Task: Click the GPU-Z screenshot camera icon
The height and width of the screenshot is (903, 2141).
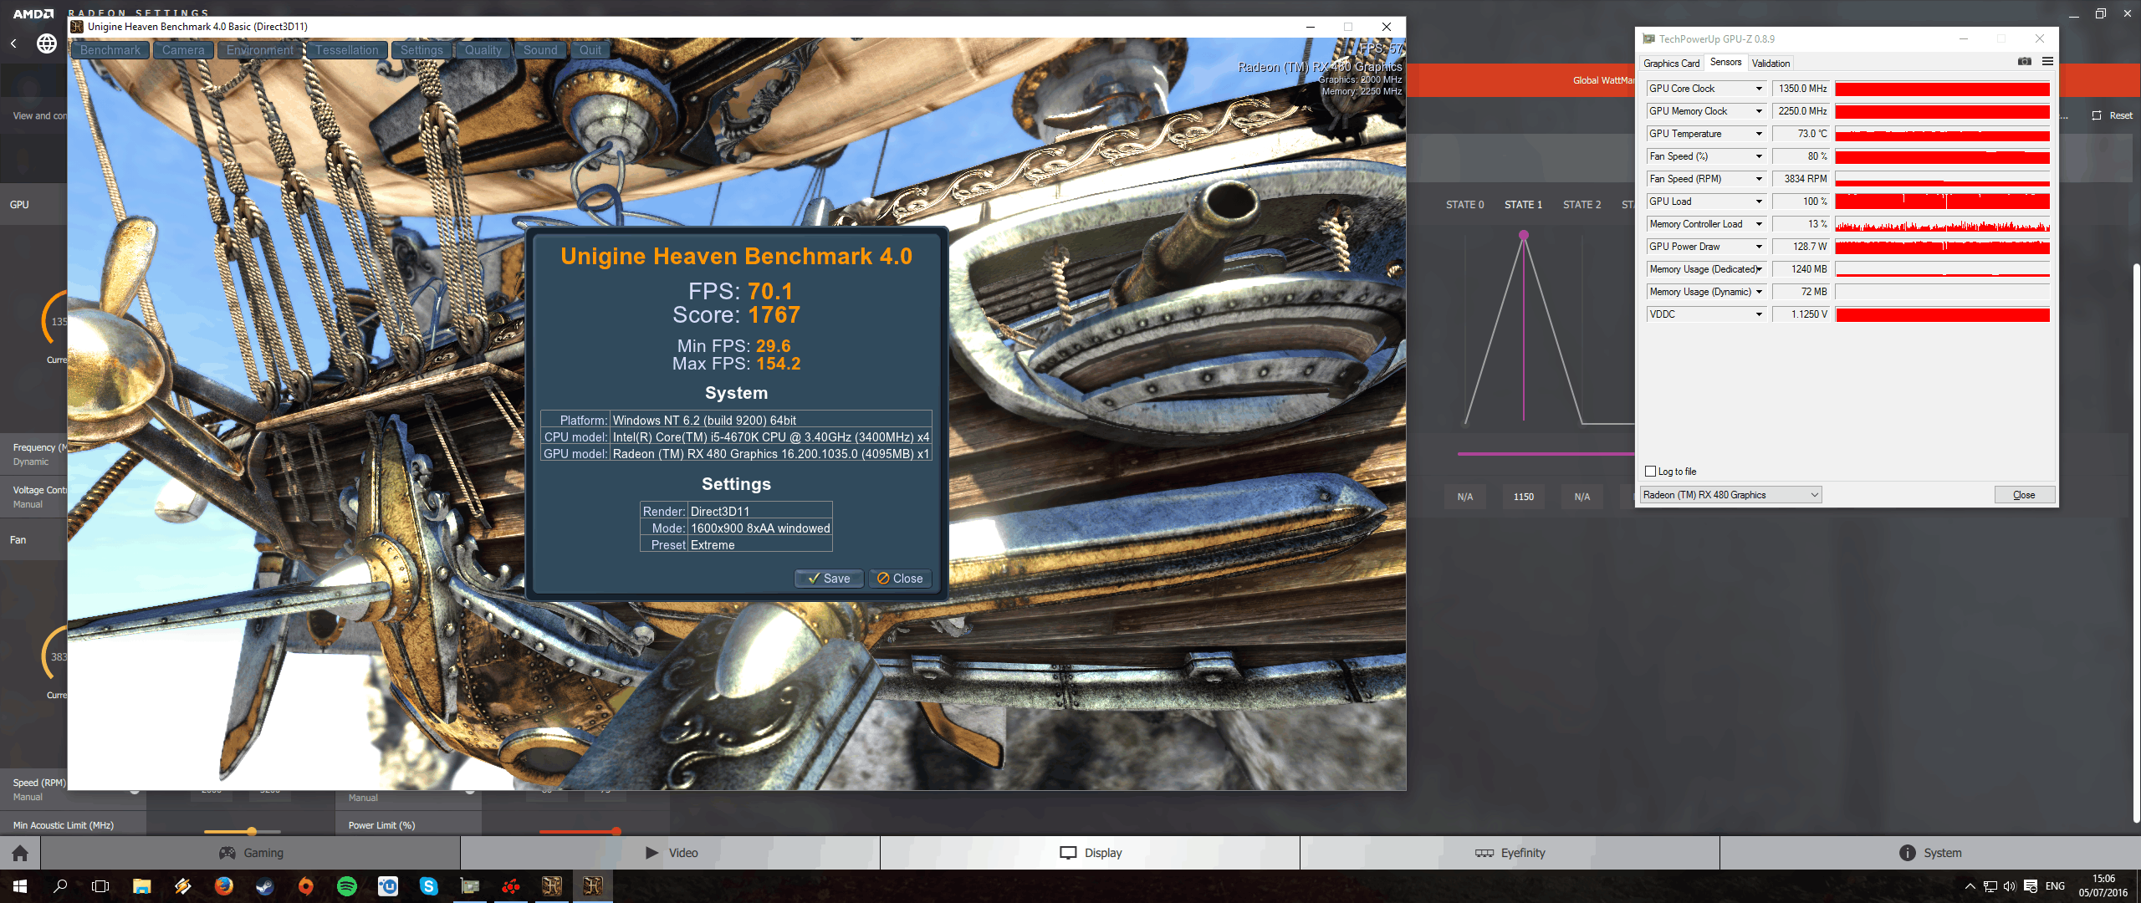Action: 2024,61
